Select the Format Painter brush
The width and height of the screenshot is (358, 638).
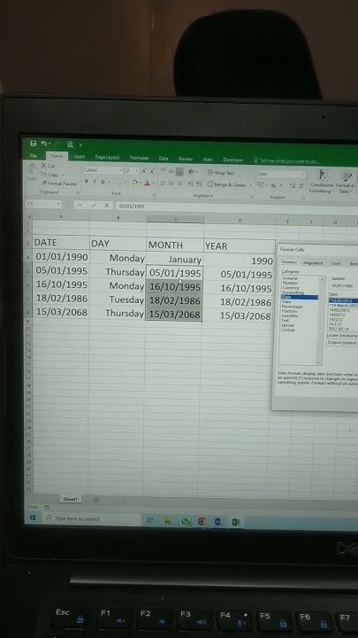(x=44, y=183)
